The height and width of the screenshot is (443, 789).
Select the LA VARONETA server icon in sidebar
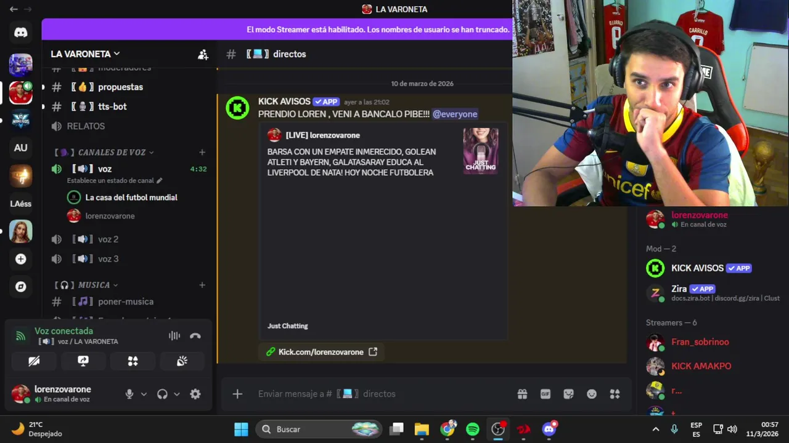point(21,92)
